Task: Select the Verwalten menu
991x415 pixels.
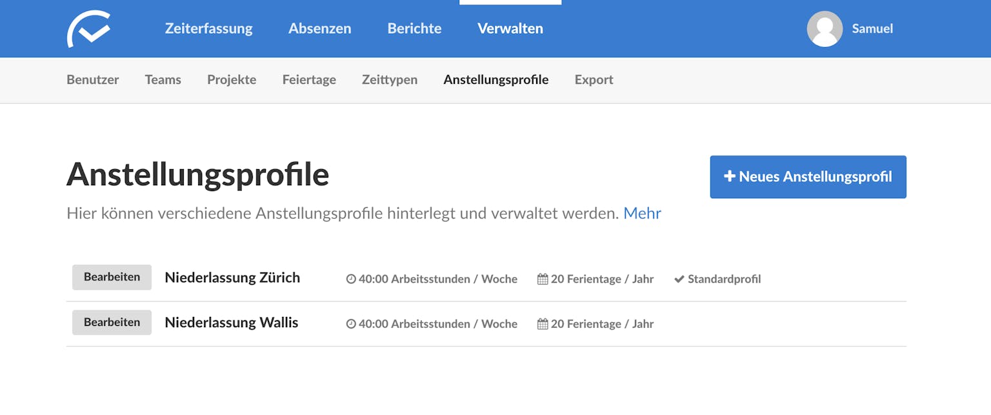Action: coord(510,28)
